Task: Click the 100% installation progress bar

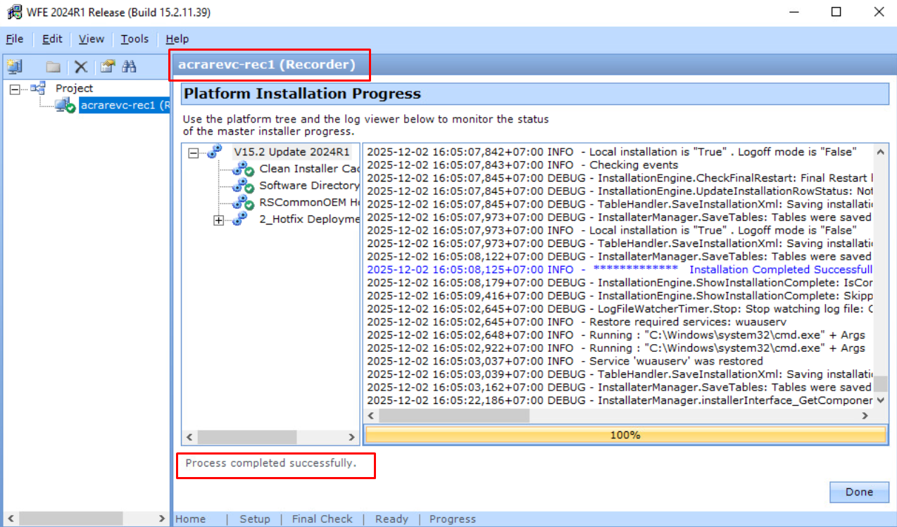Action: click(x=625, y=435)
